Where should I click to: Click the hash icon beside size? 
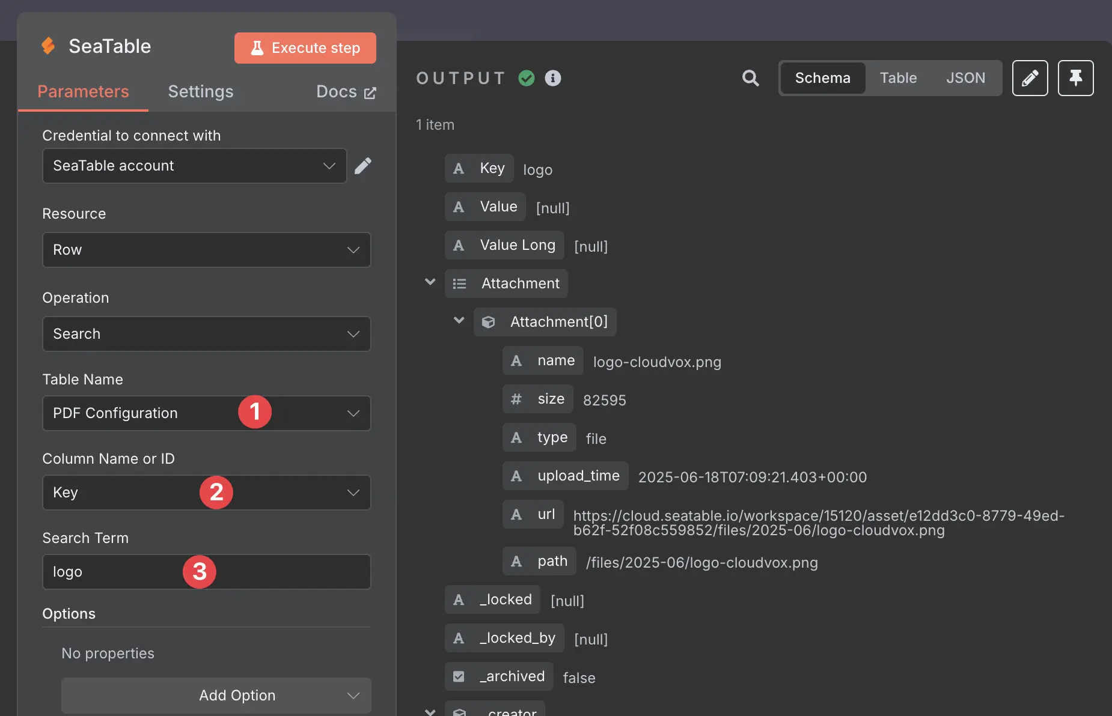(516, 399)
